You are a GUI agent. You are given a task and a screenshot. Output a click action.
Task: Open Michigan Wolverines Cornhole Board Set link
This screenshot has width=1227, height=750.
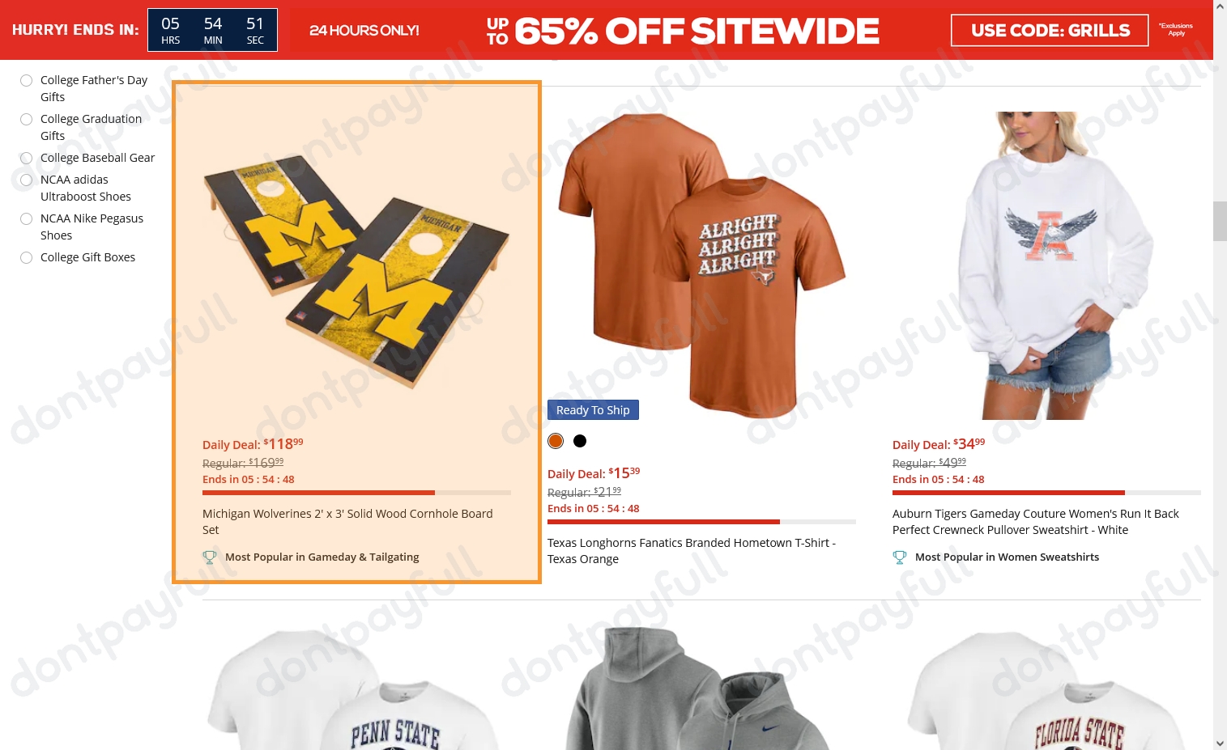[347, 522]
